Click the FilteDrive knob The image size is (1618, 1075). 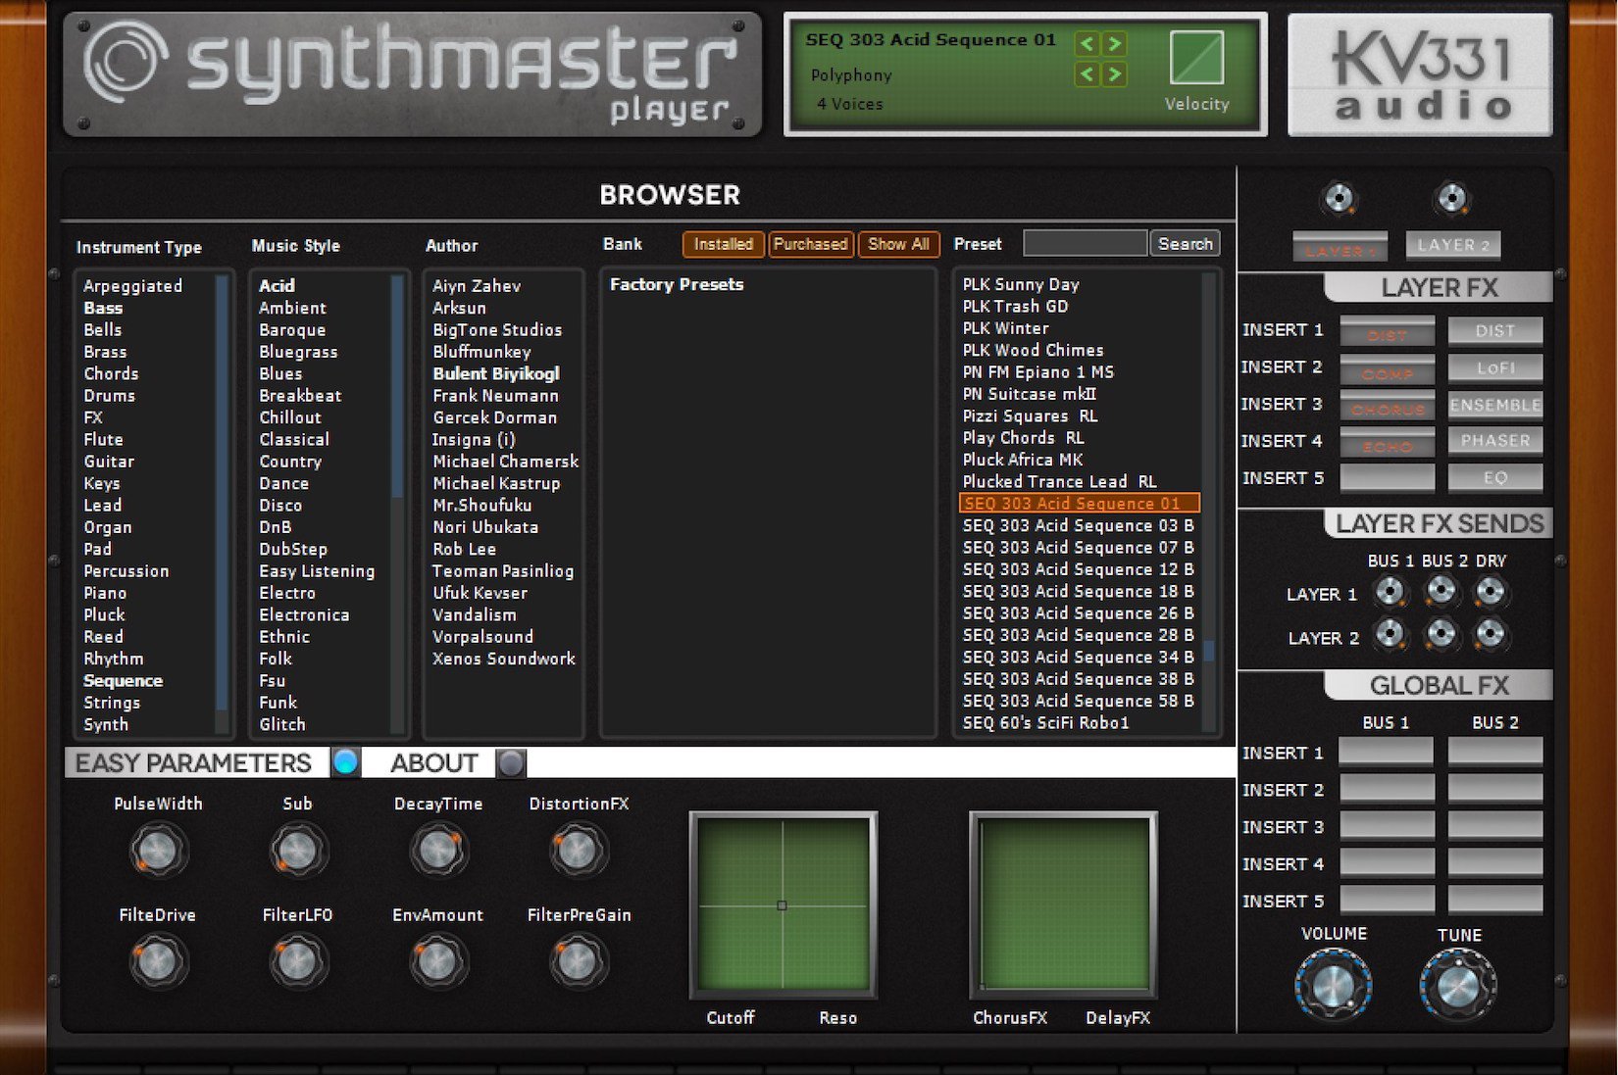click(157, 962)
